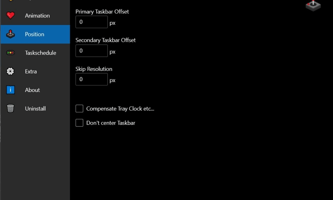
Task: Switch to the Taskschedule tab
Action: coord(41,53)
